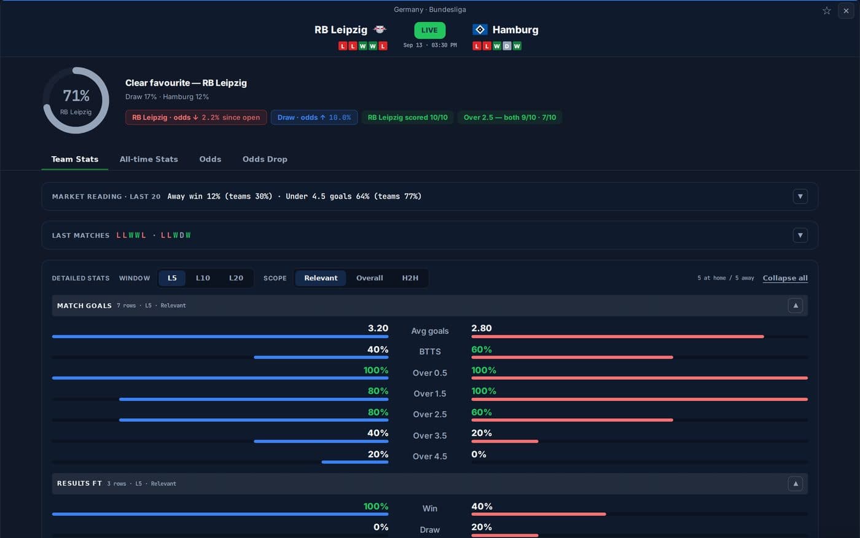Click the Over 2.5 both 9/10 chip

[510, 117]
